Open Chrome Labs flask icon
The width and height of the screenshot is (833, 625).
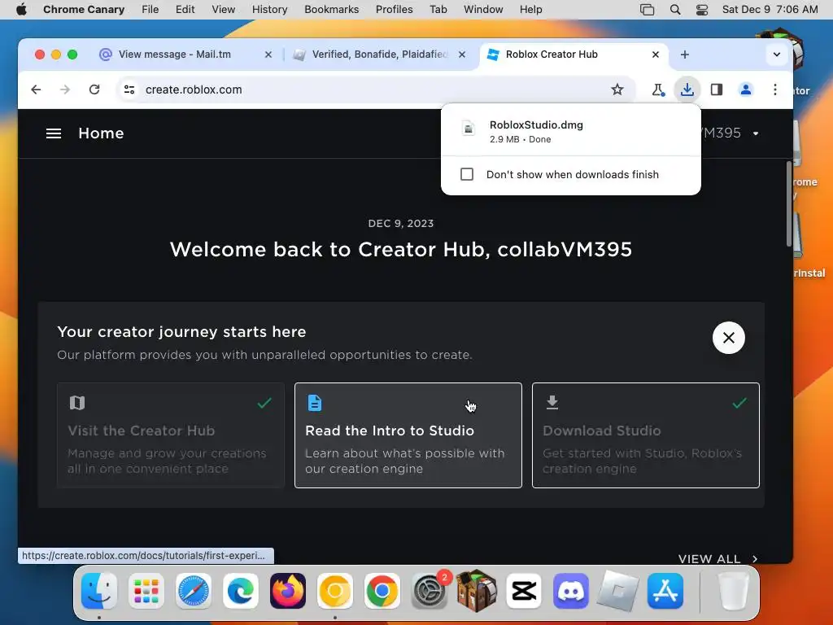tap(657, 90)
